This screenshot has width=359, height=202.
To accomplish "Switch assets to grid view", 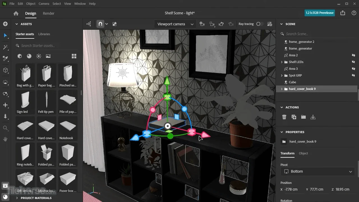I will coord(74,56).
